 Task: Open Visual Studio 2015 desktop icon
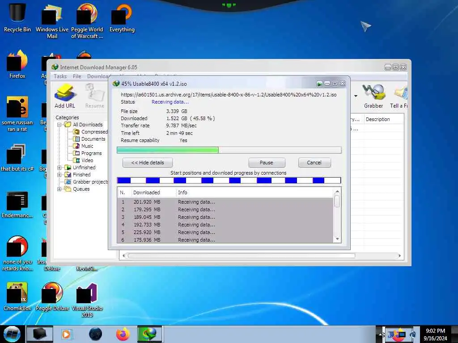[x=87, y=300]
